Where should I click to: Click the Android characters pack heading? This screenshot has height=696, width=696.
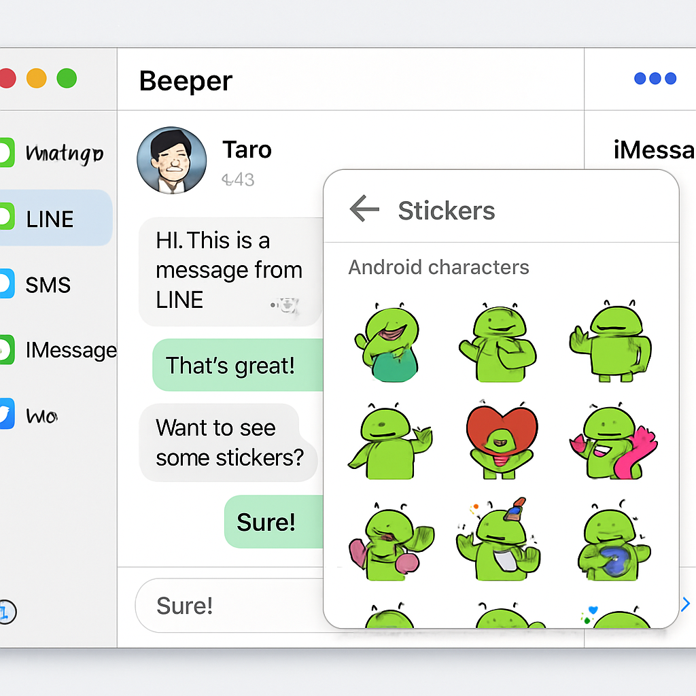pos(438,267)
